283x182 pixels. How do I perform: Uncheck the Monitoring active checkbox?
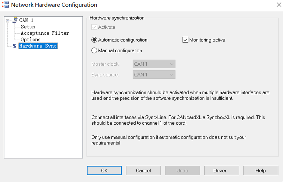tap(185, 40)
